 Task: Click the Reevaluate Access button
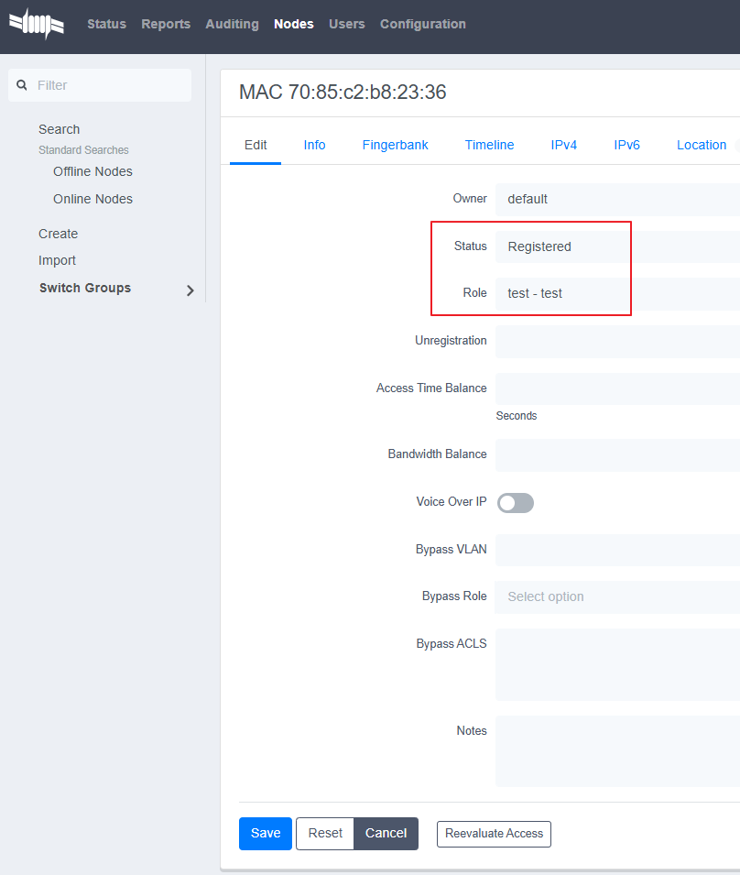coord(494,834)
